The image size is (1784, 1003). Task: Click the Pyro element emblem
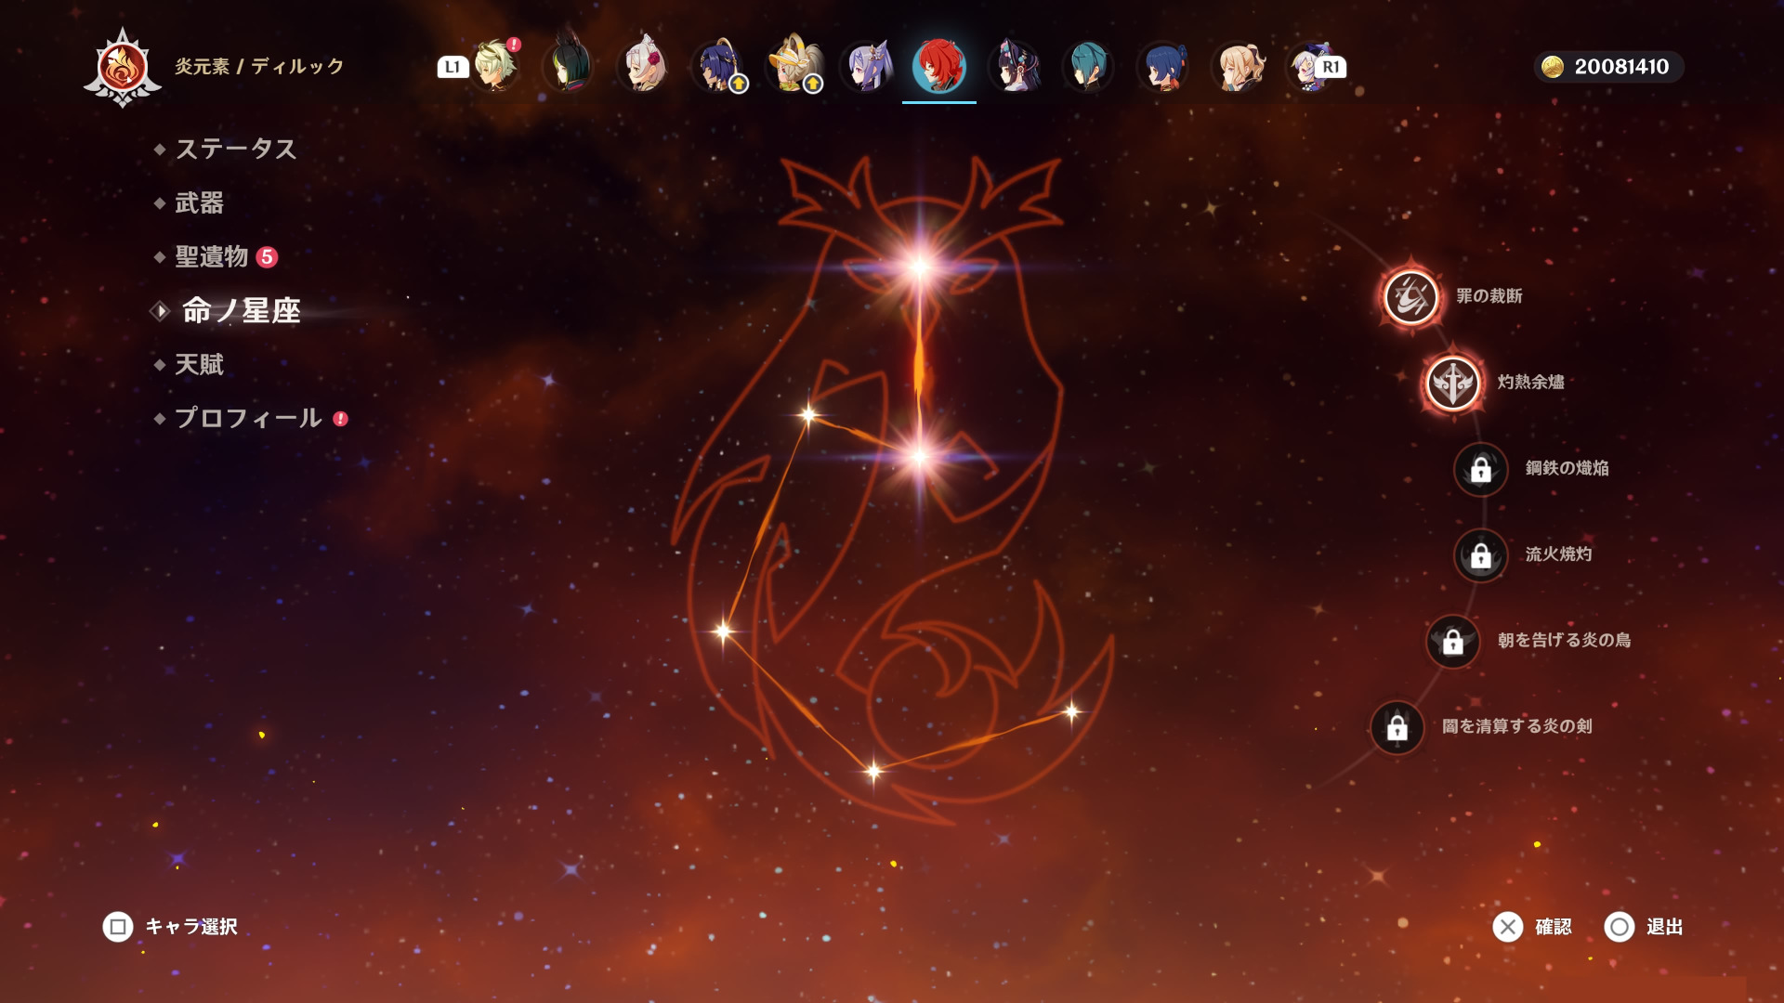[x=123, y=67]
